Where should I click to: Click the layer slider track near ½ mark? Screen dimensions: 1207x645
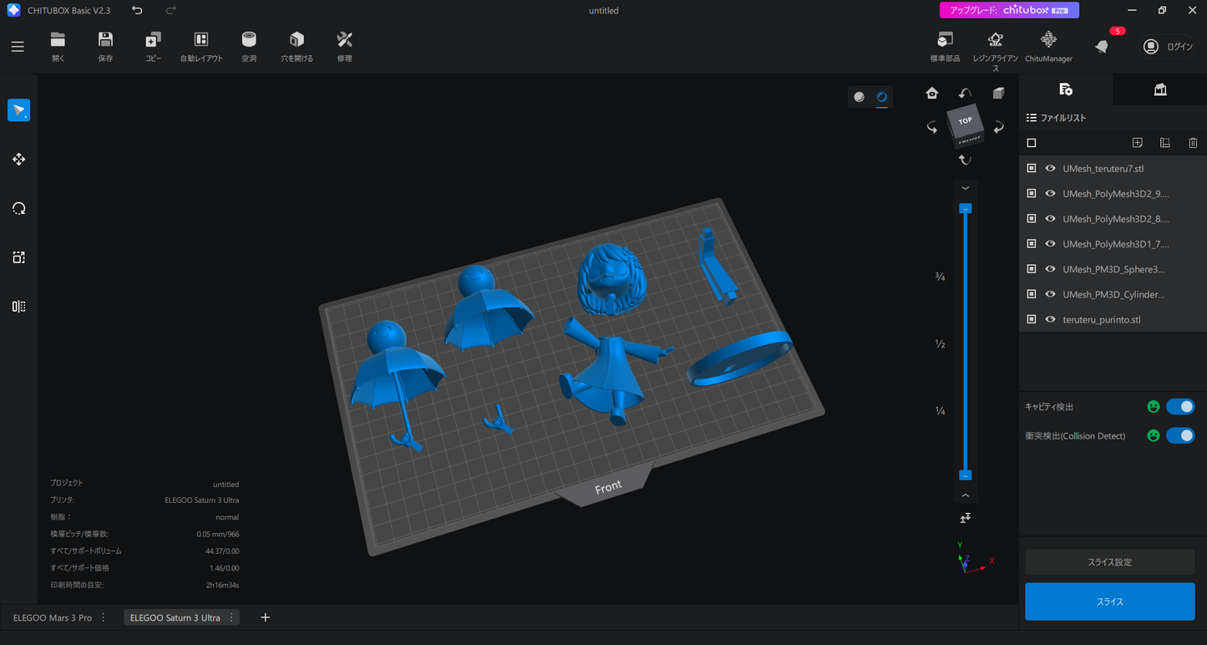965,343
